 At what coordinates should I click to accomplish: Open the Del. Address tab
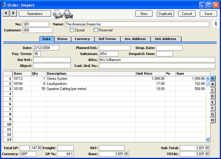tap(166, 39)
